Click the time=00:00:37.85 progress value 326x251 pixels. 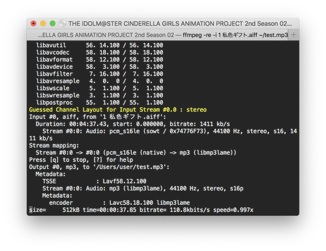(110, 210)
